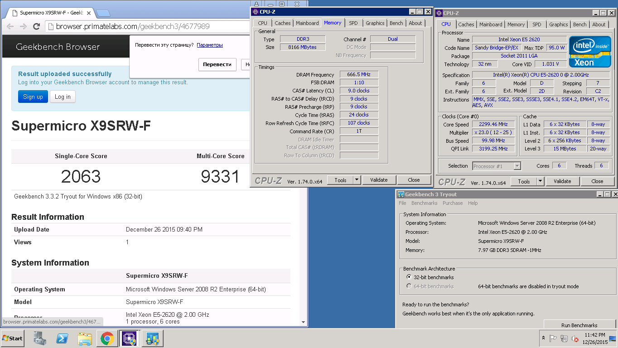Click the processor name Intel Xeon E5 2620
618x348 pixels.
(x=519, y=39)
